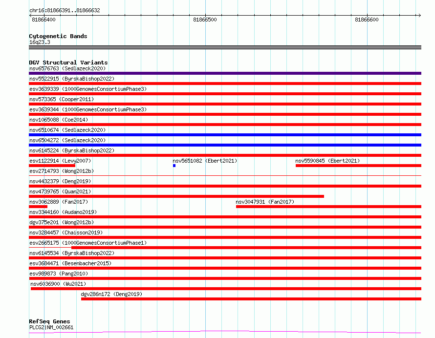Select the short red esv1122914 bar
Viewport: 435px width, 338px height.
click(x=52, y=166)
